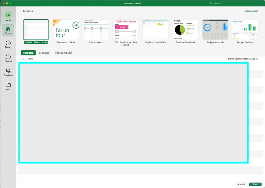Select the Budget familiare template
The width and height of the screenshot is (265, 188).
[245, 32]
